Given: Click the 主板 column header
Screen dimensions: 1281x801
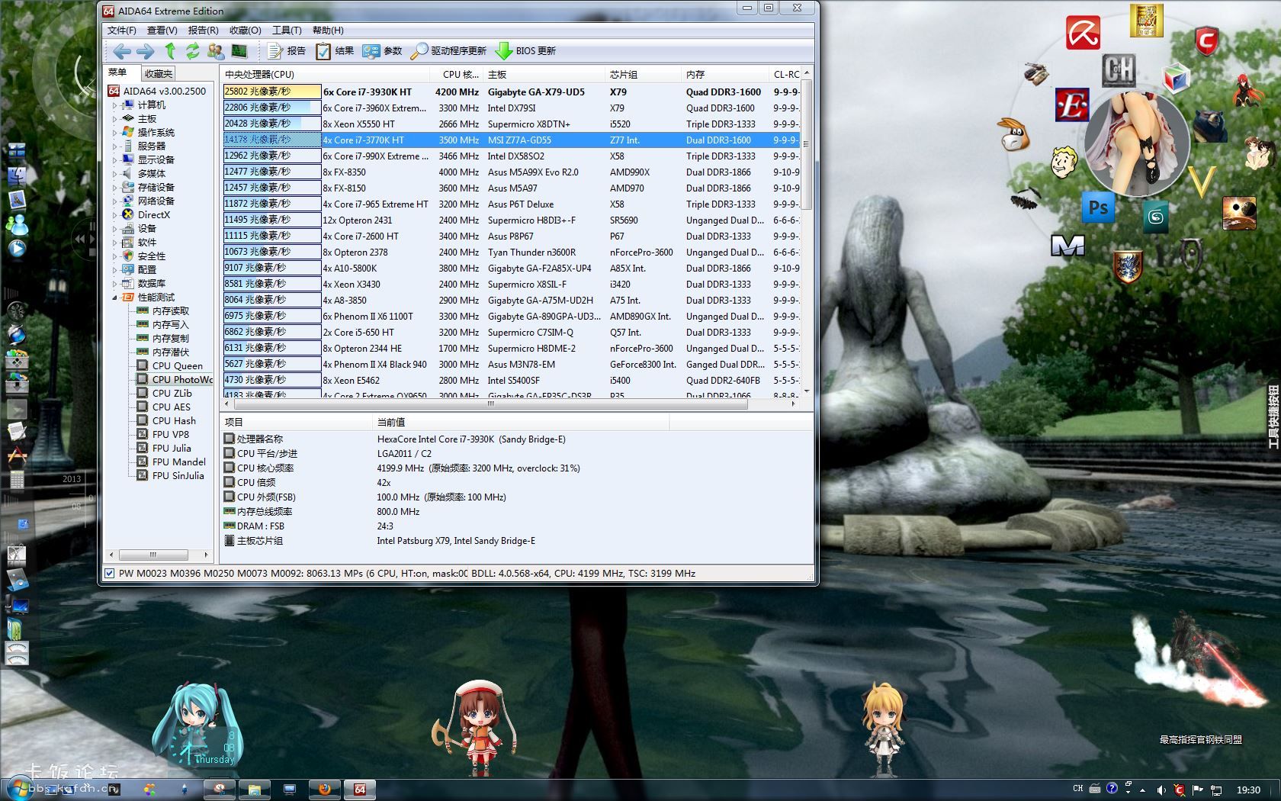Looking at the screenshot, I should point(544,75).
